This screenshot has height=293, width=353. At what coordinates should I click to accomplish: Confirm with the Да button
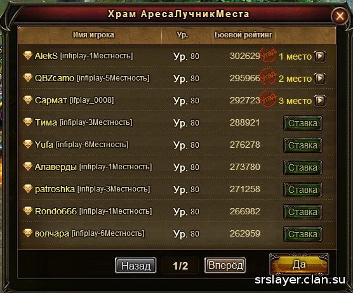[x=299, y=264]
